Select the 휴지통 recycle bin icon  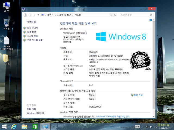coord(7,24)
